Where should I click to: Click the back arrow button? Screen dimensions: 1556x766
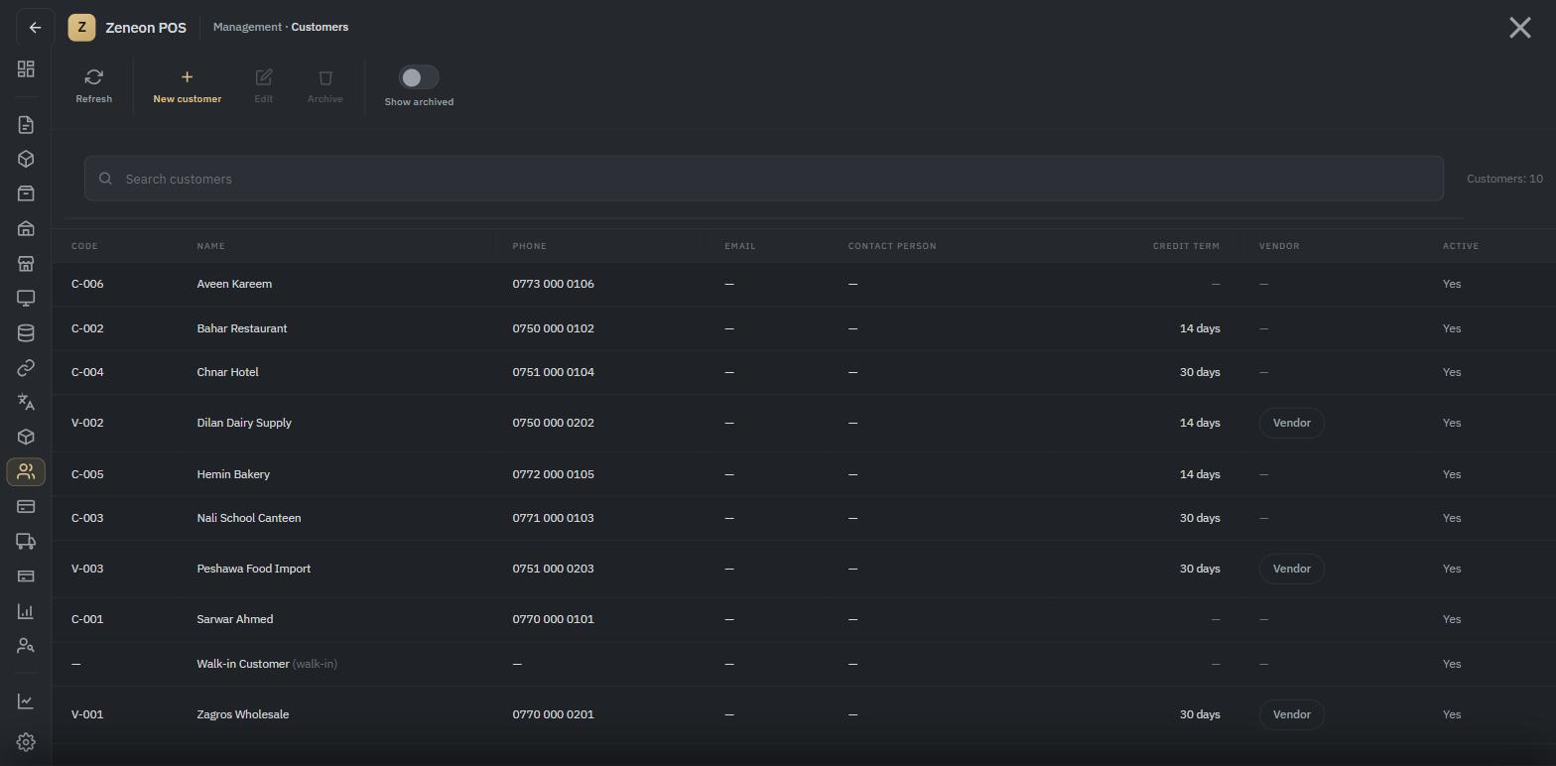(35, 28)
